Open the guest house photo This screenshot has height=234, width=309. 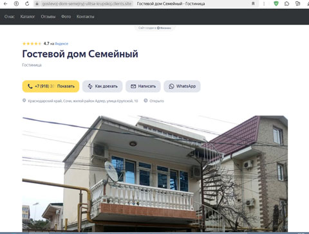click(x=155, y=174)
